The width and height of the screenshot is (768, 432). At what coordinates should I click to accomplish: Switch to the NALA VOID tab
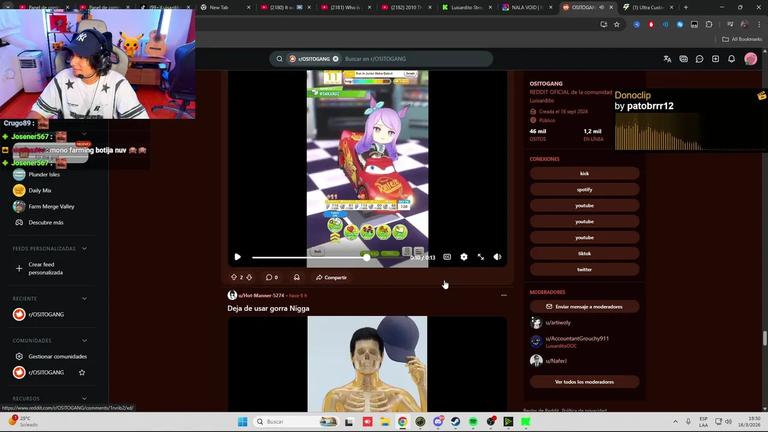tap(527, 7)
